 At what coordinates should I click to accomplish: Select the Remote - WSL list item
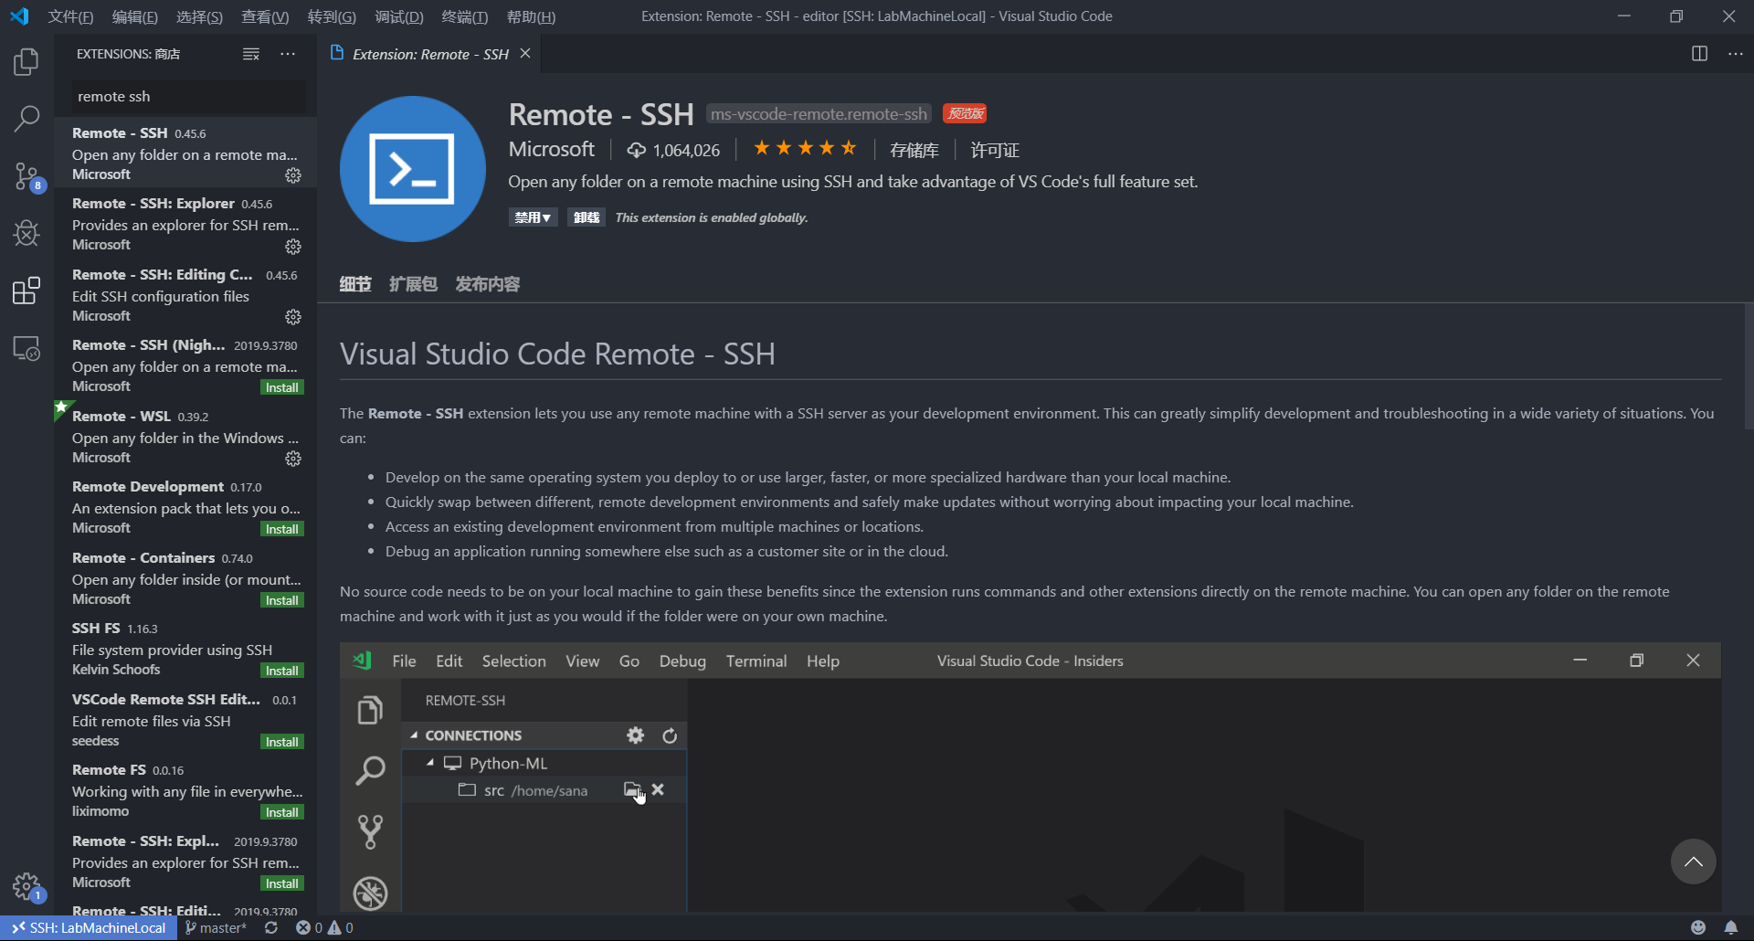coord(185,437)
